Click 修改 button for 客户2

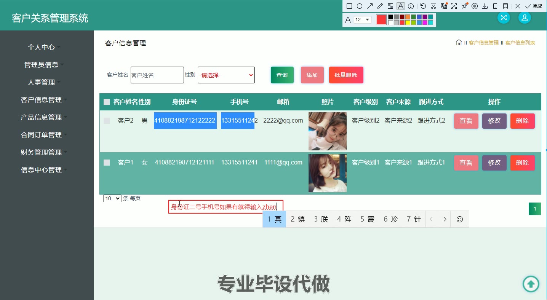[x=494, y=121]
